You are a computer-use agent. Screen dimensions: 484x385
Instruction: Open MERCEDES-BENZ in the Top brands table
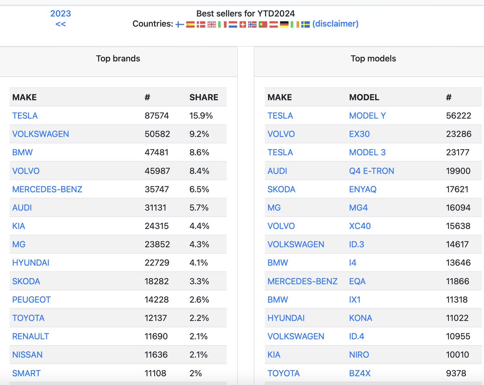point(47,189)
